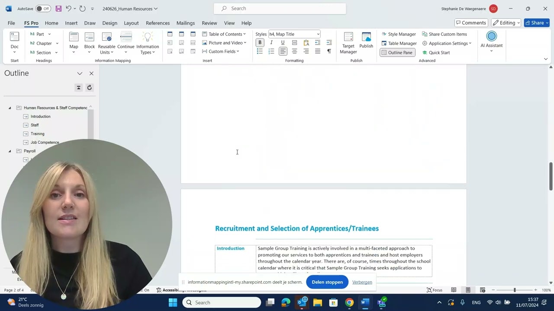Click the zoom slider in status bar
This screenshot has width=554, height=311.
515,290
